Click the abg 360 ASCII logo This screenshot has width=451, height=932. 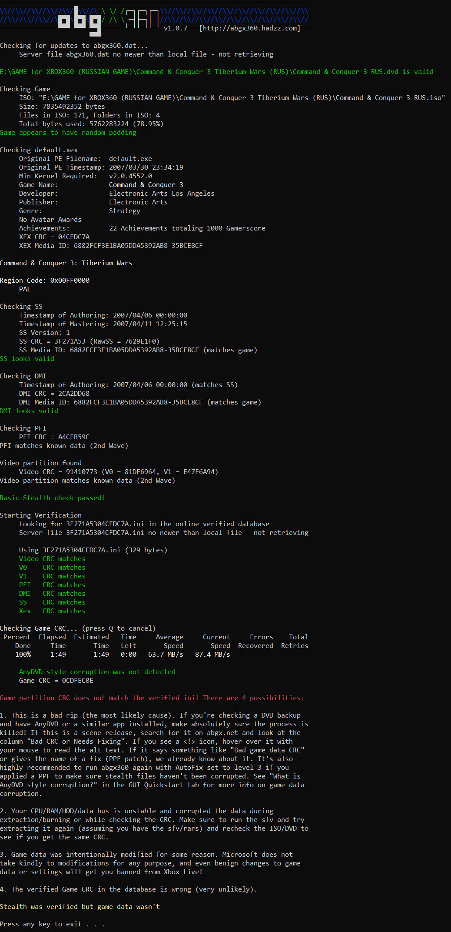pos(108,20)
